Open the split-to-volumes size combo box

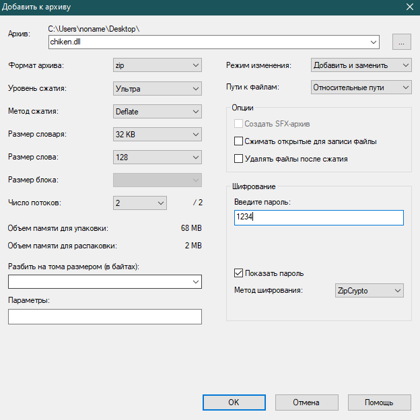coord(105,281)
